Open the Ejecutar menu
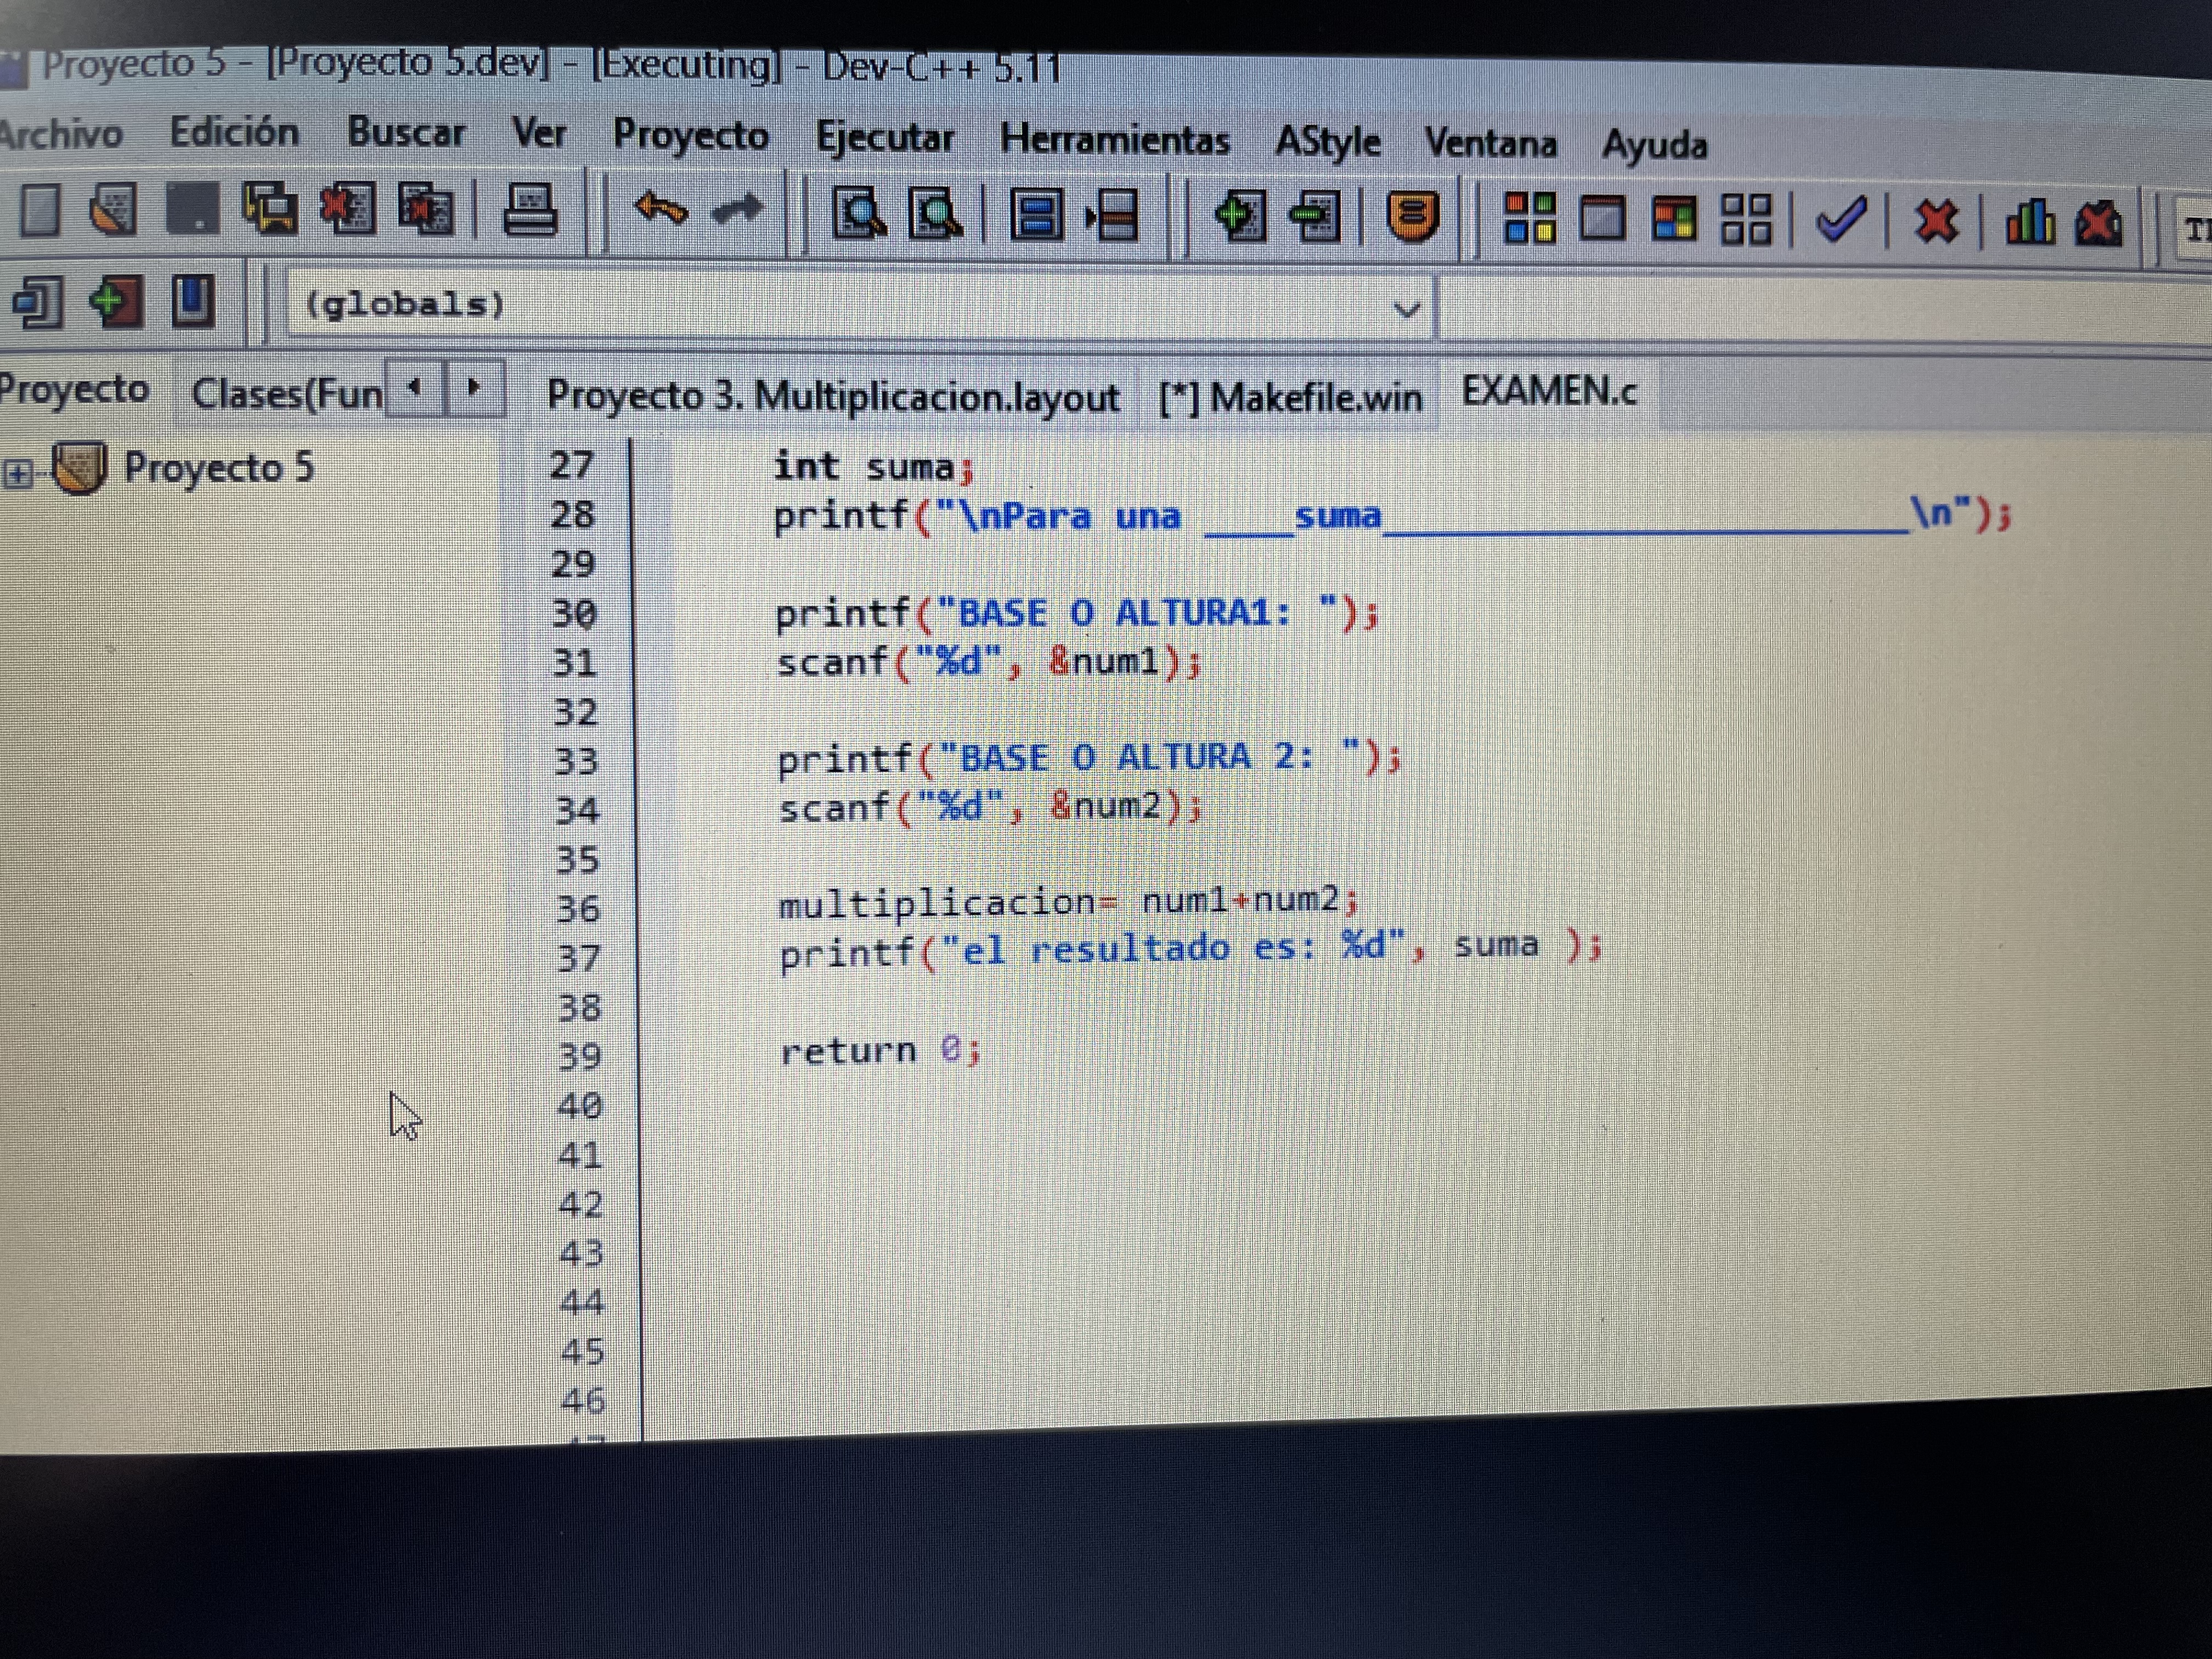The height and width of the screenshot is (1659, 2212). (x=885, y=137)
